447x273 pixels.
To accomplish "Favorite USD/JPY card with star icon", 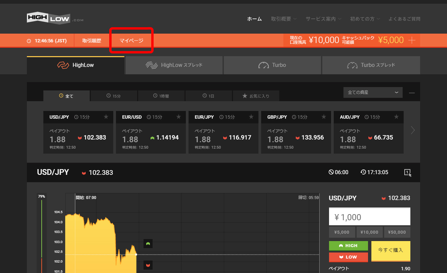I will [x=106, y=117].
